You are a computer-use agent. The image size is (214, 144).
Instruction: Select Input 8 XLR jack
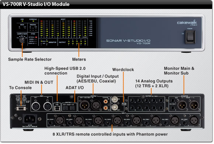coord(60,120)
